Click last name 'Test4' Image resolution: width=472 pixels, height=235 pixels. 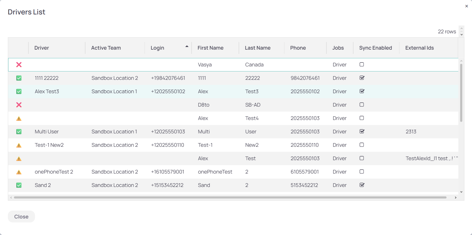(252, 118)
